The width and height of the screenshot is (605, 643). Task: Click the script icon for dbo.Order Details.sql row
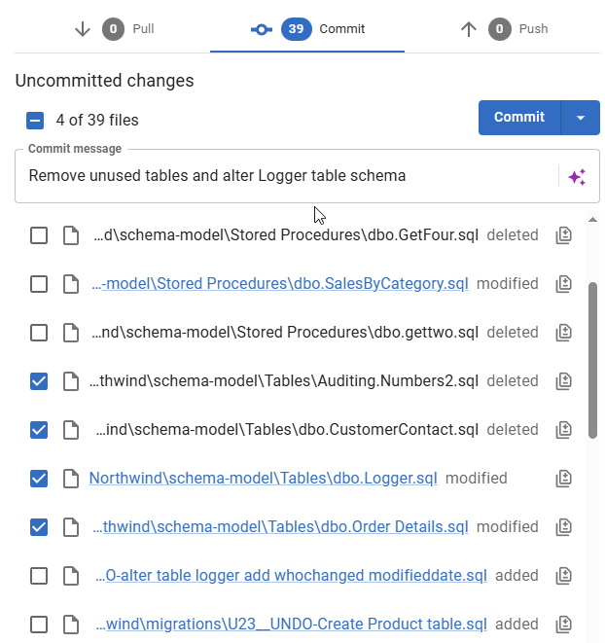[563, 527]
